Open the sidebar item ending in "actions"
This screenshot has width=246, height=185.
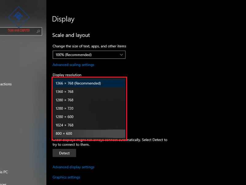pyautogui.click(x=6, y=84)
